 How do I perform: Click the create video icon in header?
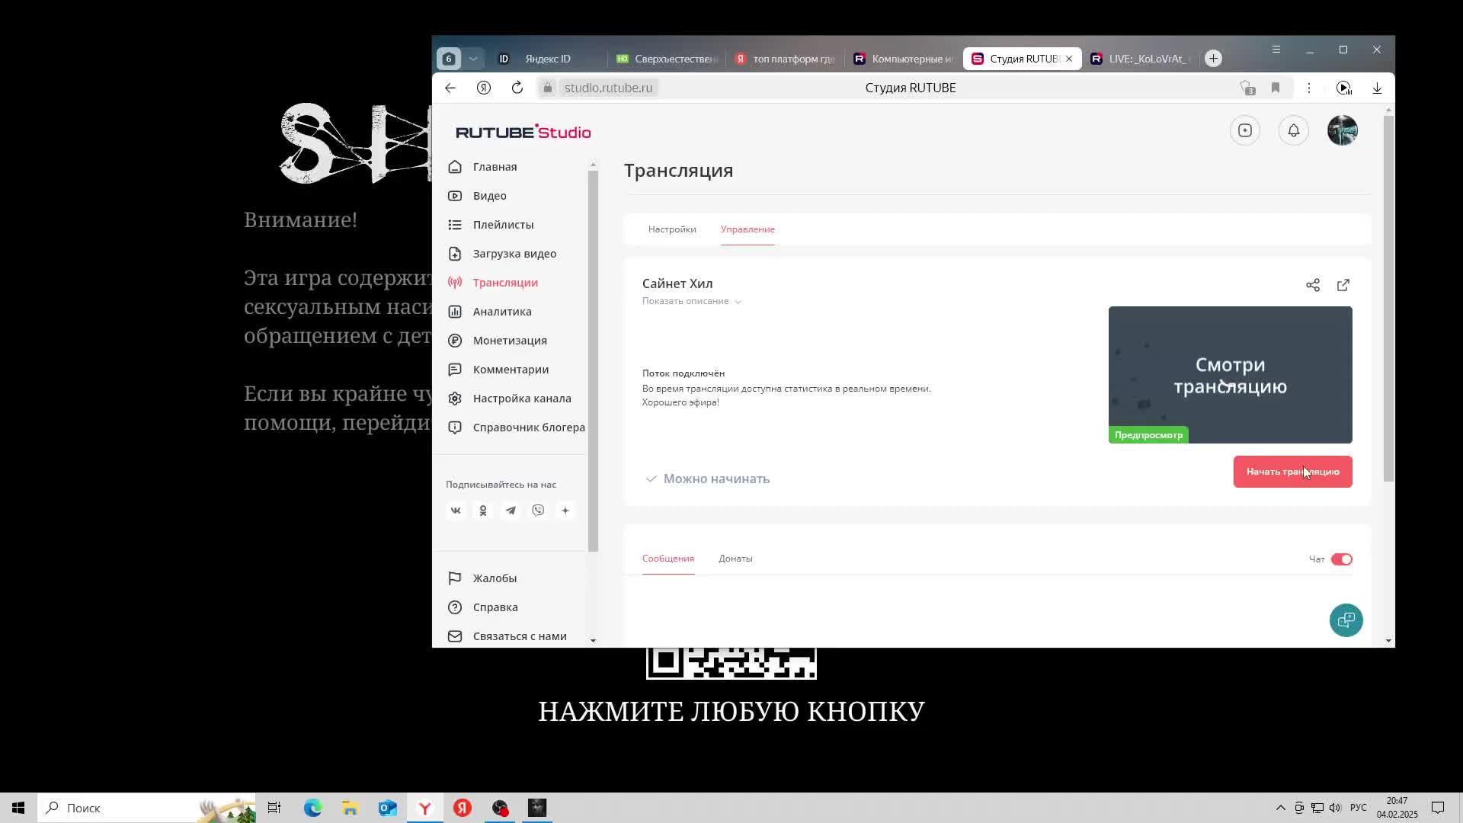[x=1244, y=130]
